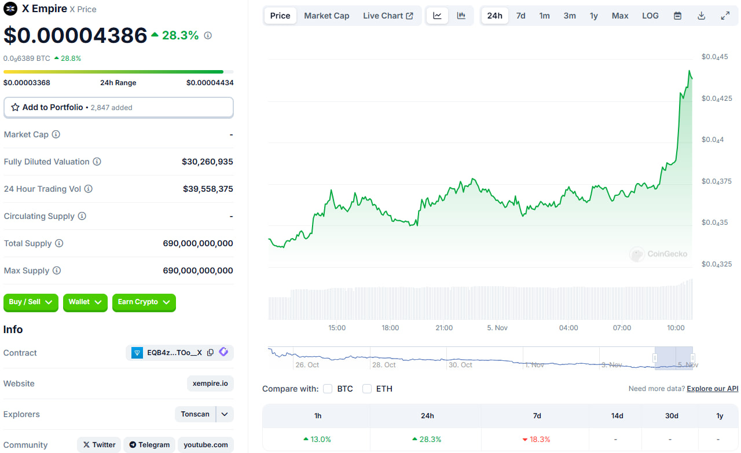Open the xempire.io website link
The height and width of the screenshot is (453, 741).
tap(210, 383)
